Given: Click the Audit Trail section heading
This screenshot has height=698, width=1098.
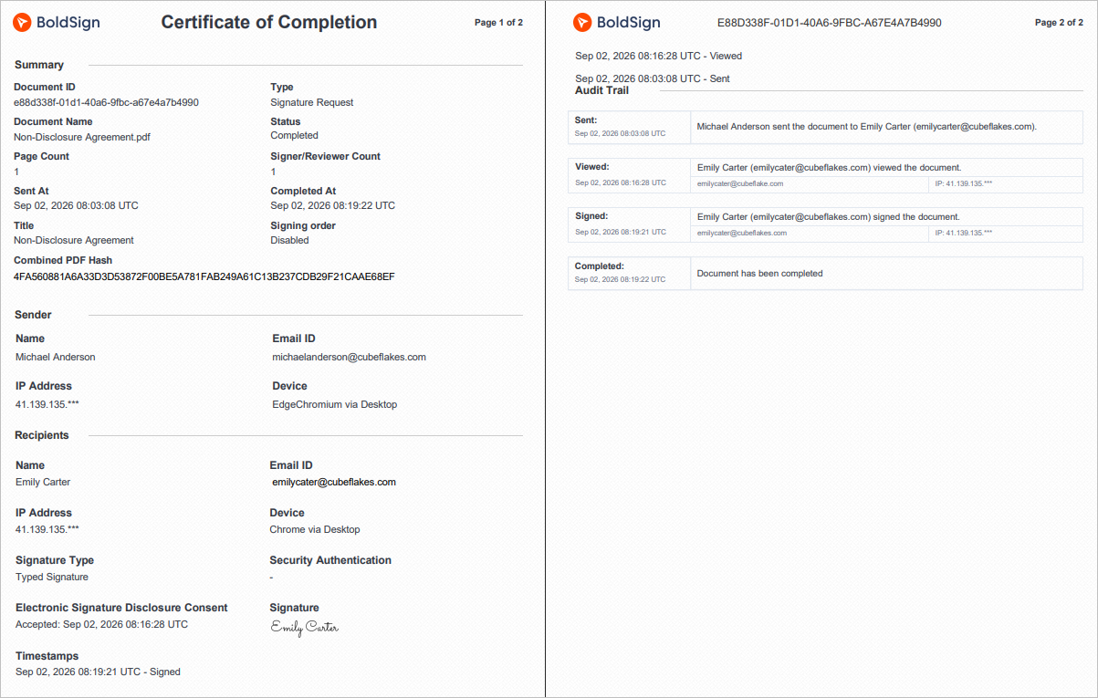Looking at the screenshot, I should (601, 90).
